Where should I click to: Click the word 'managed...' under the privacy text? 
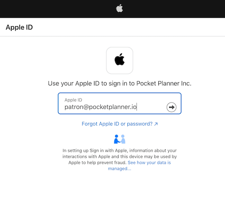pyautogui.click(x=120, y=168)
